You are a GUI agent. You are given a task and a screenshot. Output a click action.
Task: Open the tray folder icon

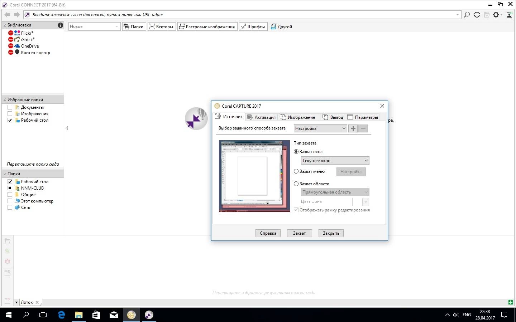coord(7,241)
